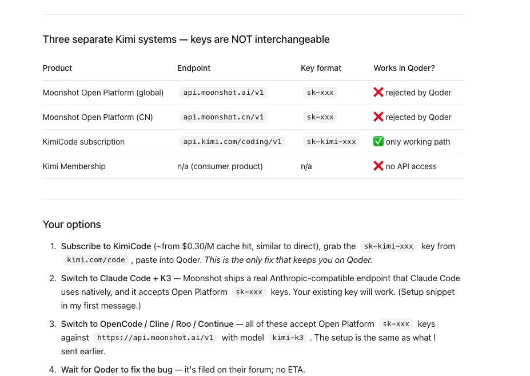Click the Your options heading
Screen dimensions: 530x376
coord(71,225)
